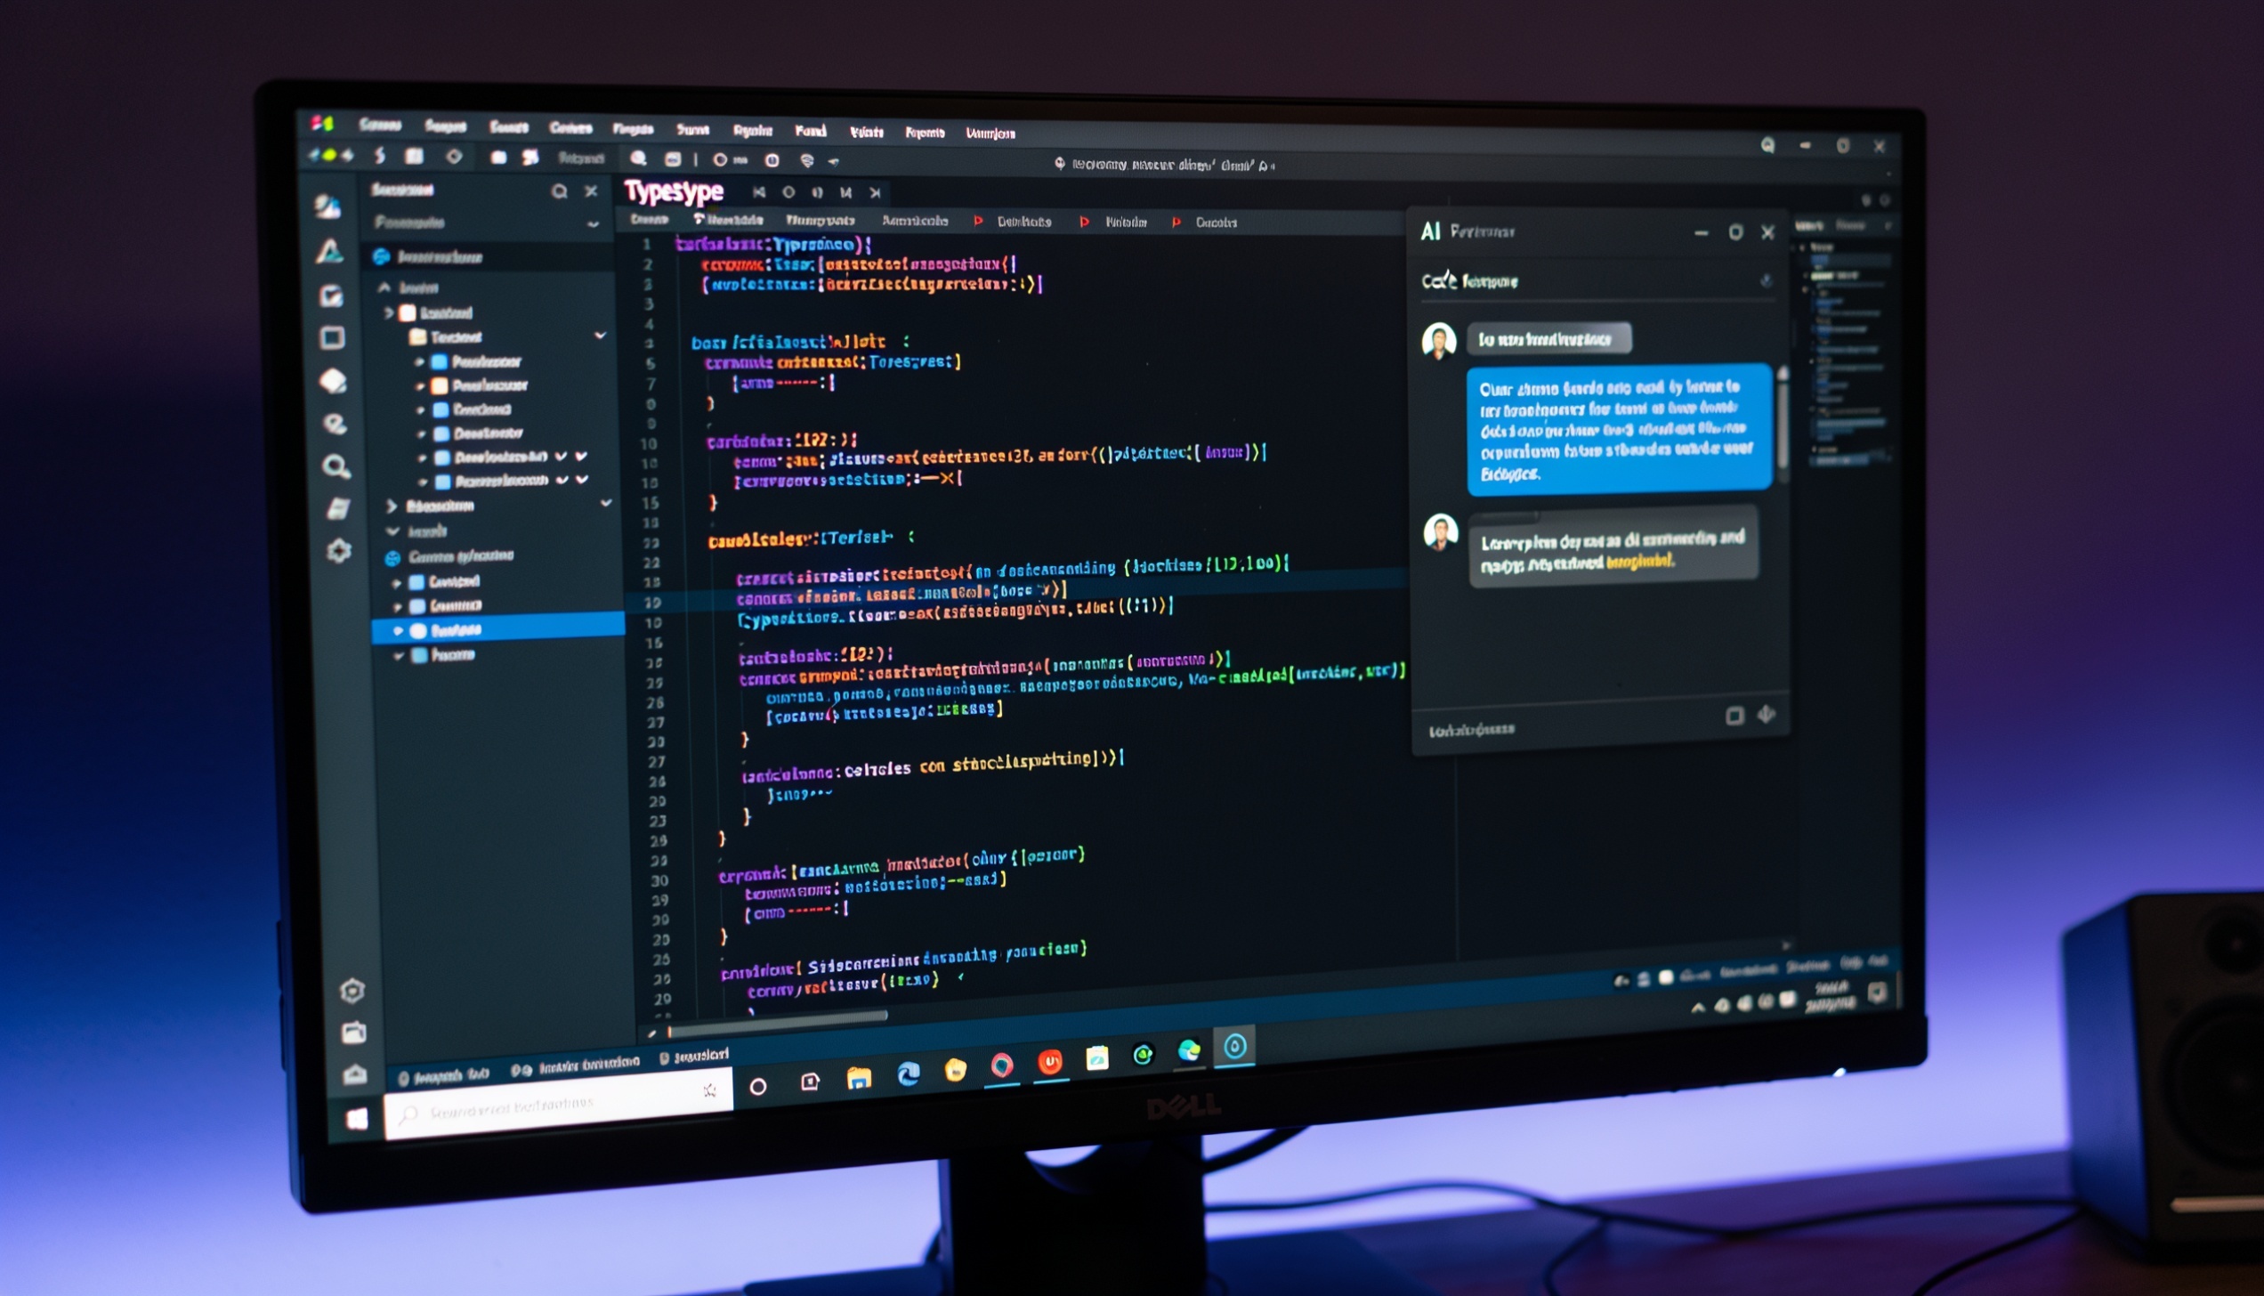
Task: Click the code minimap on the right edge
Action: coord(1847,356)
